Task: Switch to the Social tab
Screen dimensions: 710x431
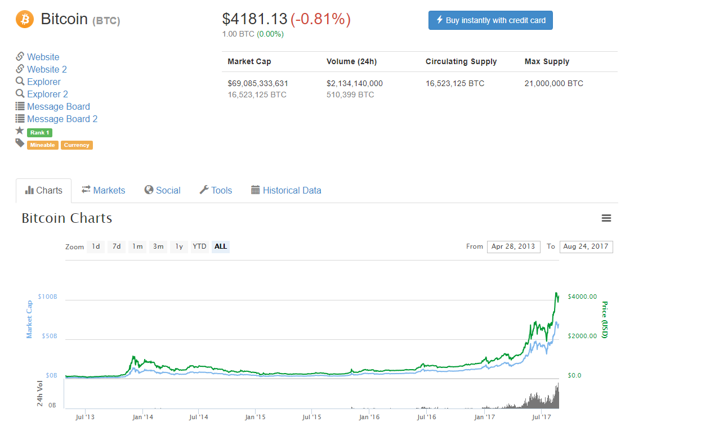Action: point(162,190)
